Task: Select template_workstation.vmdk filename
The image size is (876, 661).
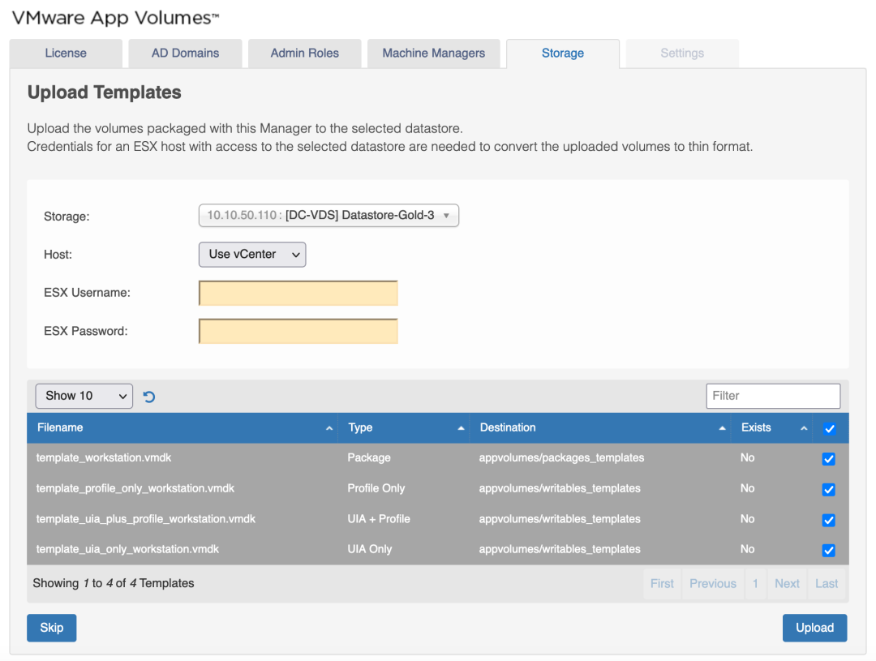Action: [x=104, y=458]
